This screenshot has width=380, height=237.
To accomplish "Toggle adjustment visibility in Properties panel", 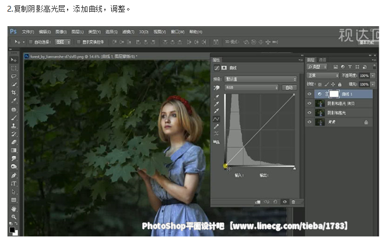I will tap(285, 202).
